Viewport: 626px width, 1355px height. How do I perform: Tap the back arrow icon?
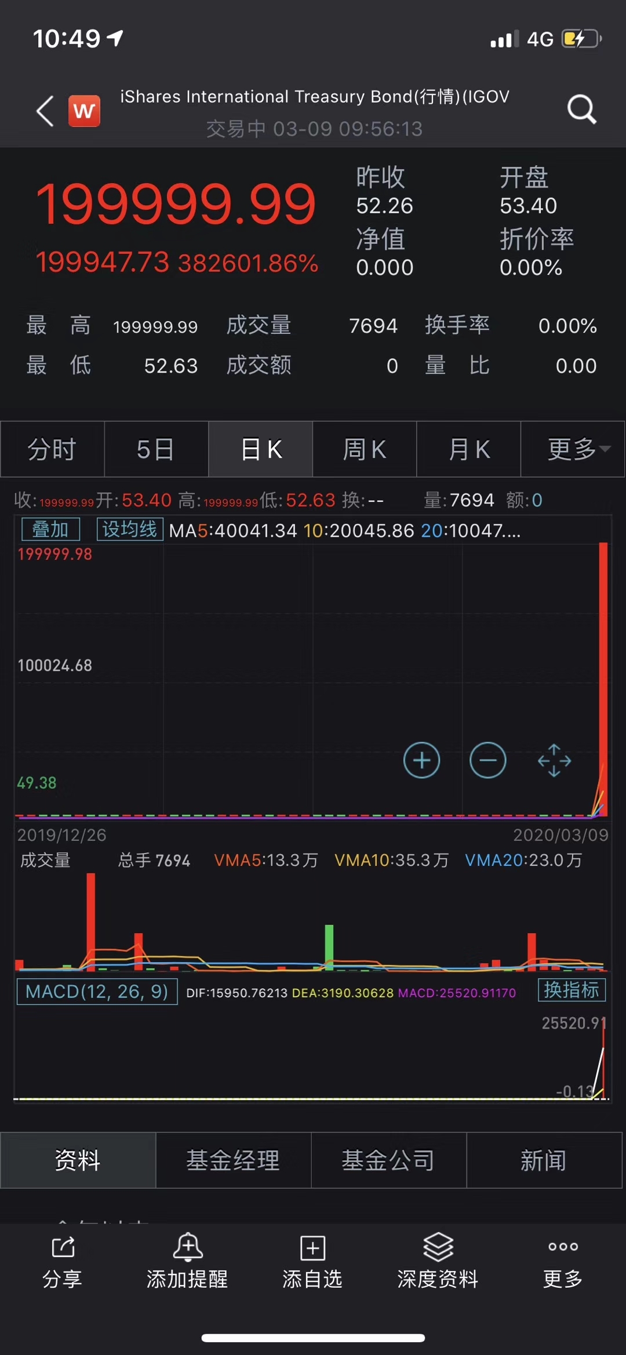tap(45, 110)
